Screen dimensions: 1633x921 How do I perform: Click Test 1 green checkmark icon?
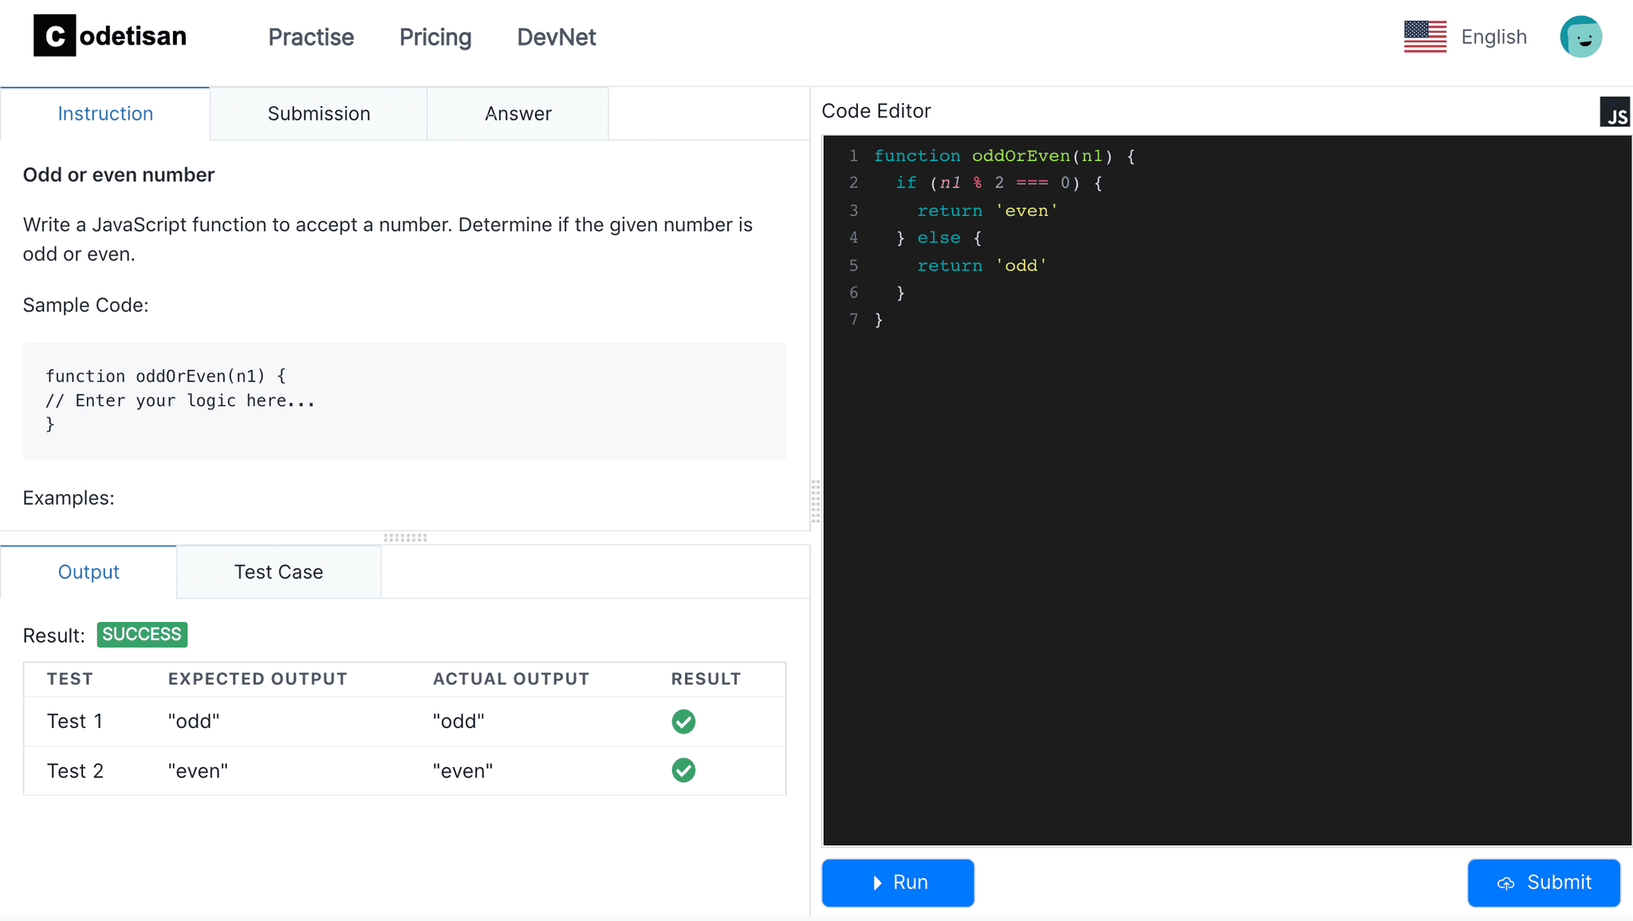tap(683, 722)
